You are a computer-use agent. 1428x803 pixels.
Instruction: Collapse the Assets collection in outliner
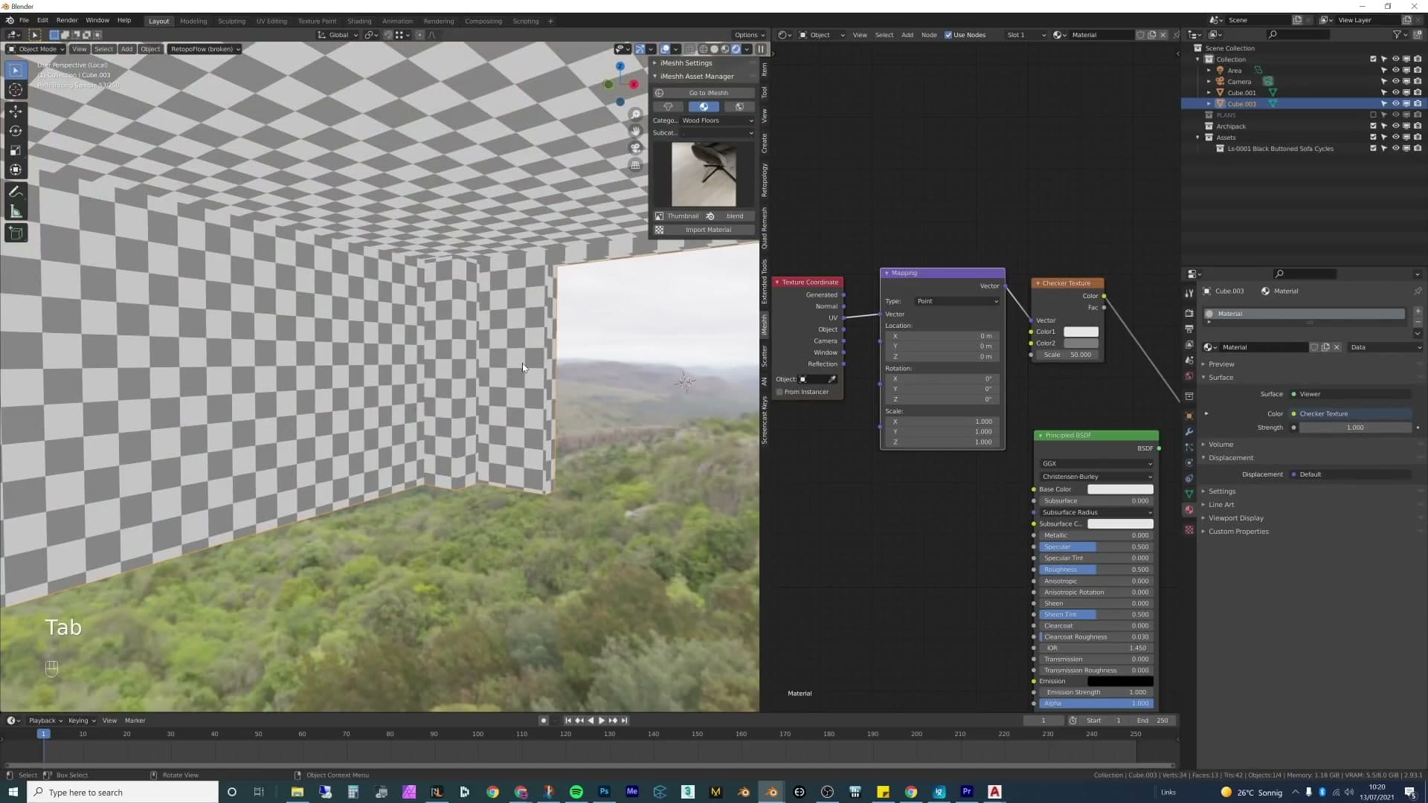click(x=1197, y=138)
